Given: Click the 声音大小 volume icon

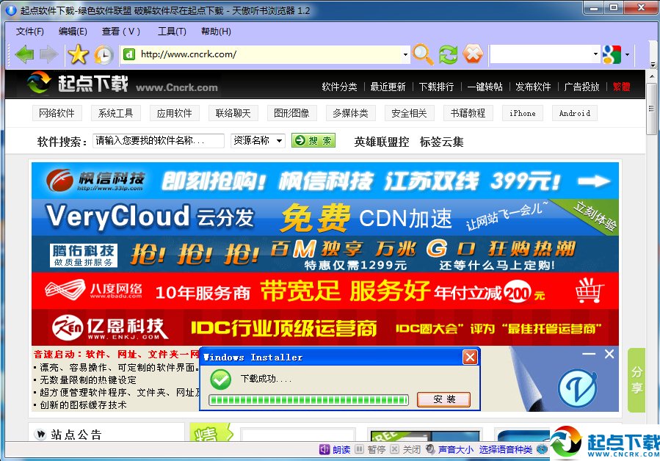Looking at the screenshot, I should click(x=430, y=449).
